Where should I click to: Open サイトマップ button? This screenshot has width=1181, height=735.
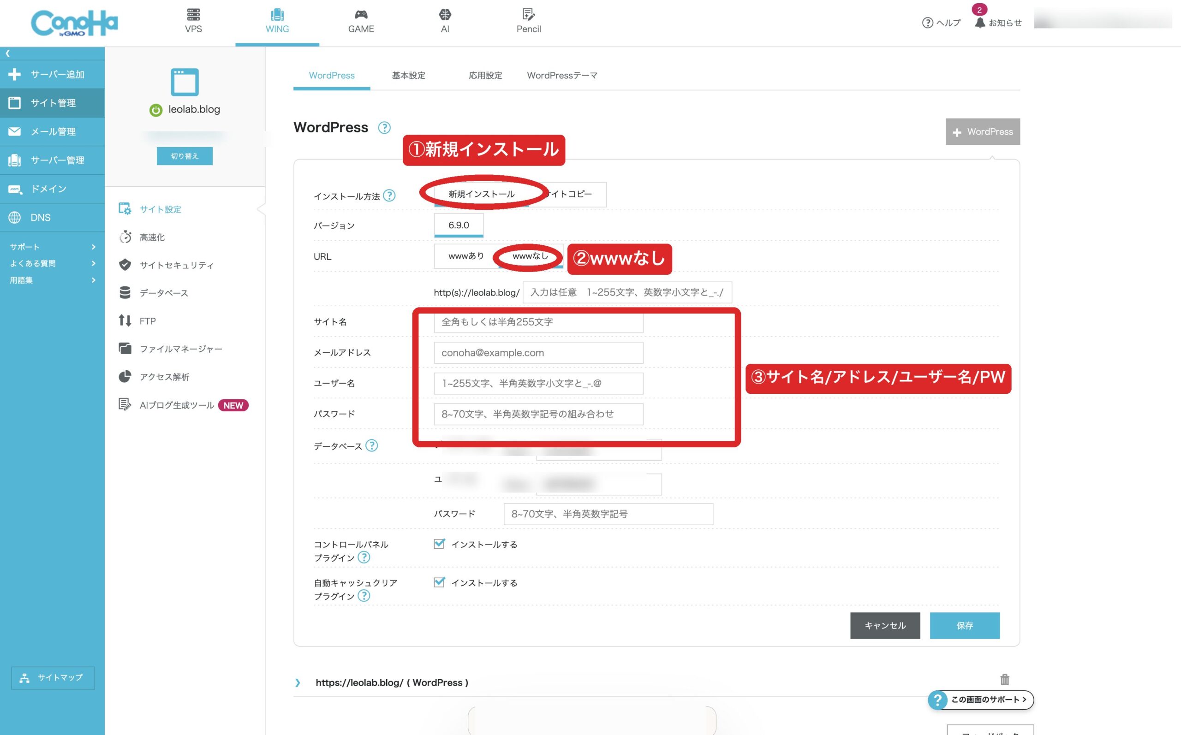[x=53, y=678]
